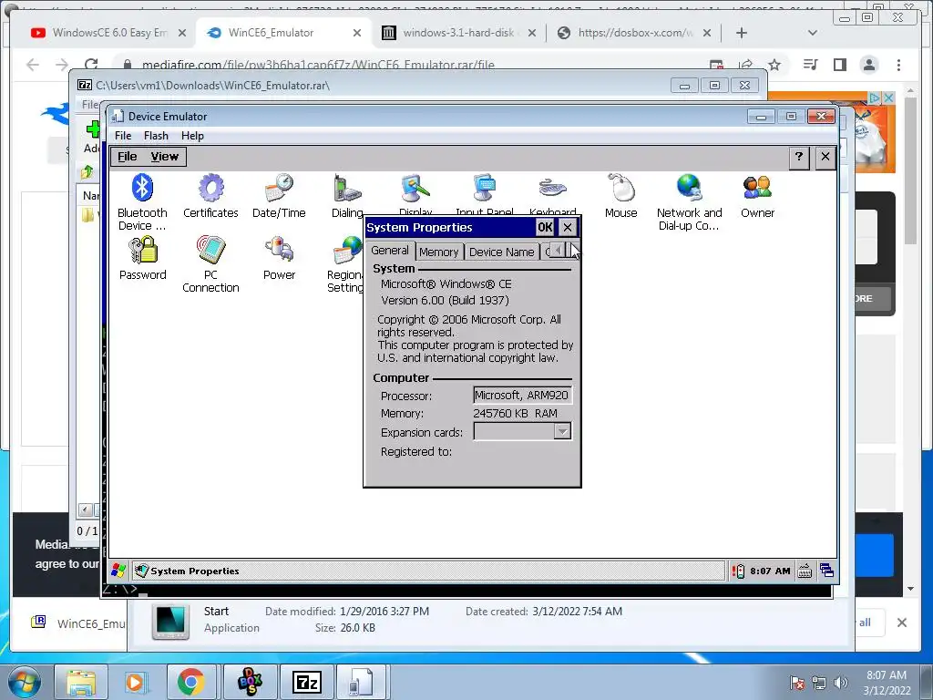The width and height of the screenshot is (933, 700).
Task: Bookmark this page with the star icon
Action: pos(774,65)
